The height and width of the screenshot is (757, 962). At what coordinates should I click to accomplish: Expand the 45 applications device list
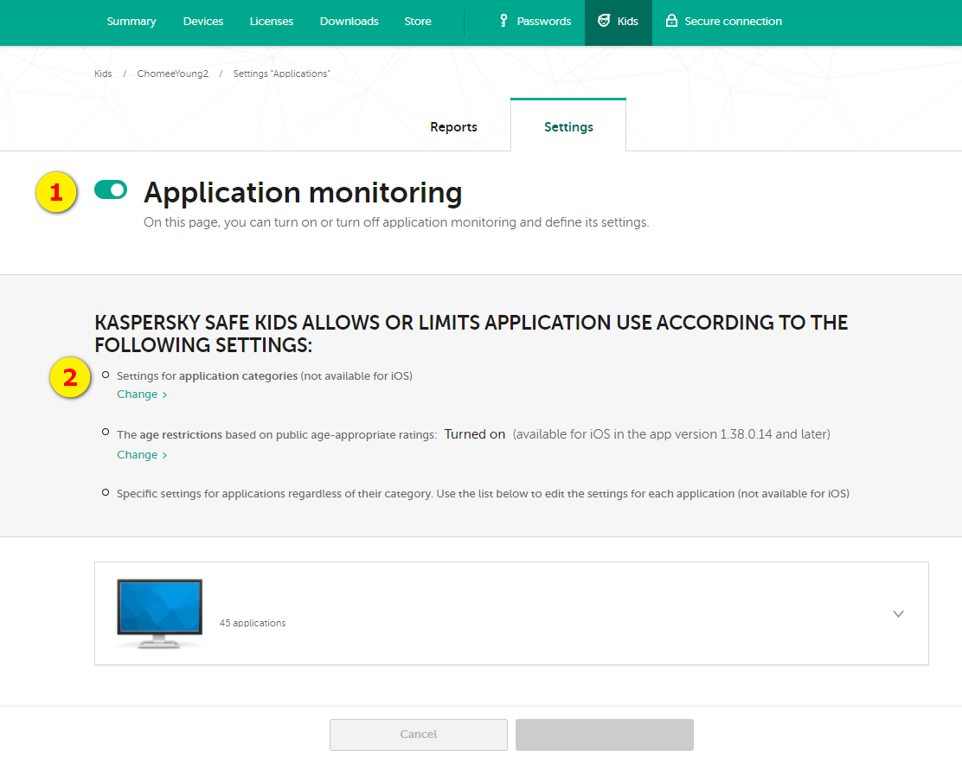pyautogui.click(x=898, y=614)
